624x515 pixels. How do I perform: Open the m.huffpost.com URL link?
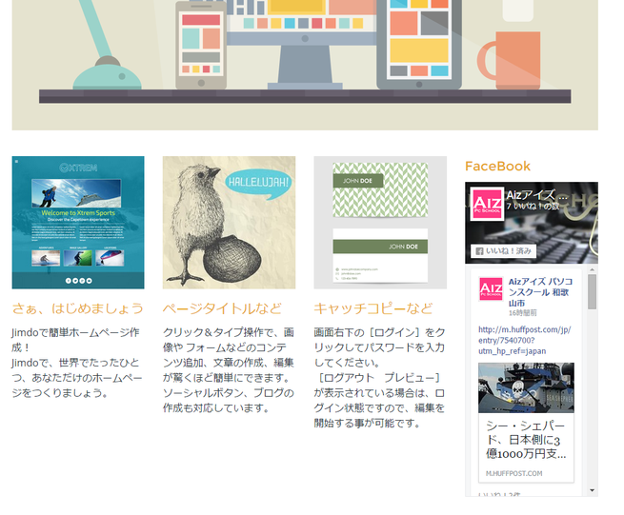click(x=525, y=341)
